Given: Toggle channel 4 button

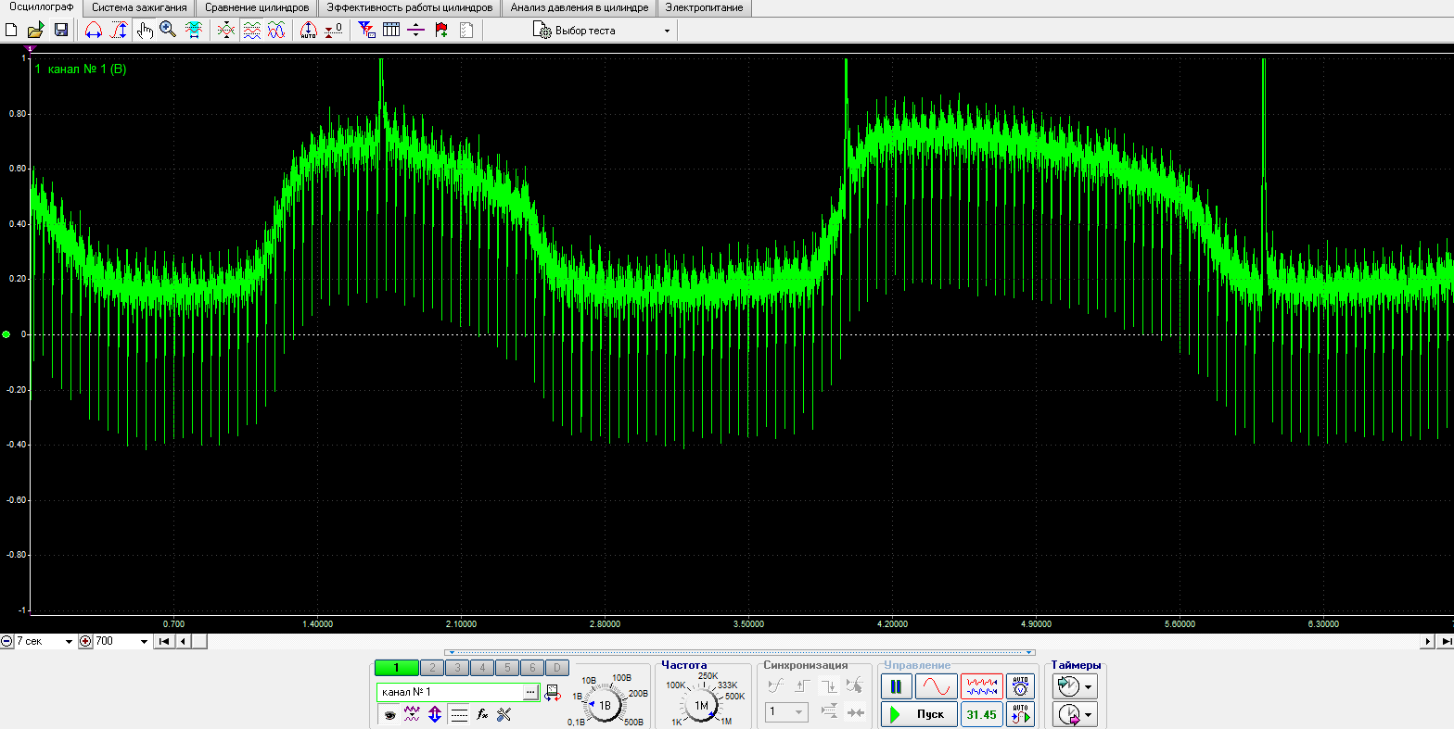Looking at the screenshot, I should [481, 668].
